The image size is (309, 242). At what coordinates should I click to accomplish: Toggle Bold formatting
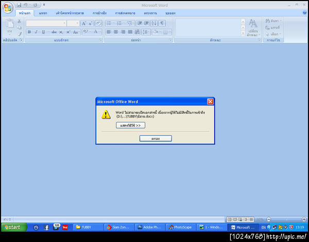pos(29,32)
